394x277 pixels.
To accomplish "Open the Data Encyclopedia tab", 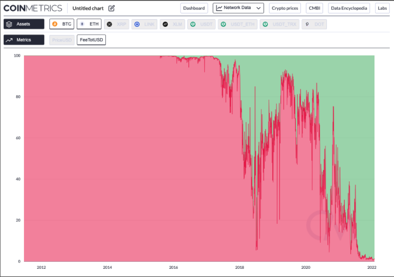I will [x=349, y=8].
